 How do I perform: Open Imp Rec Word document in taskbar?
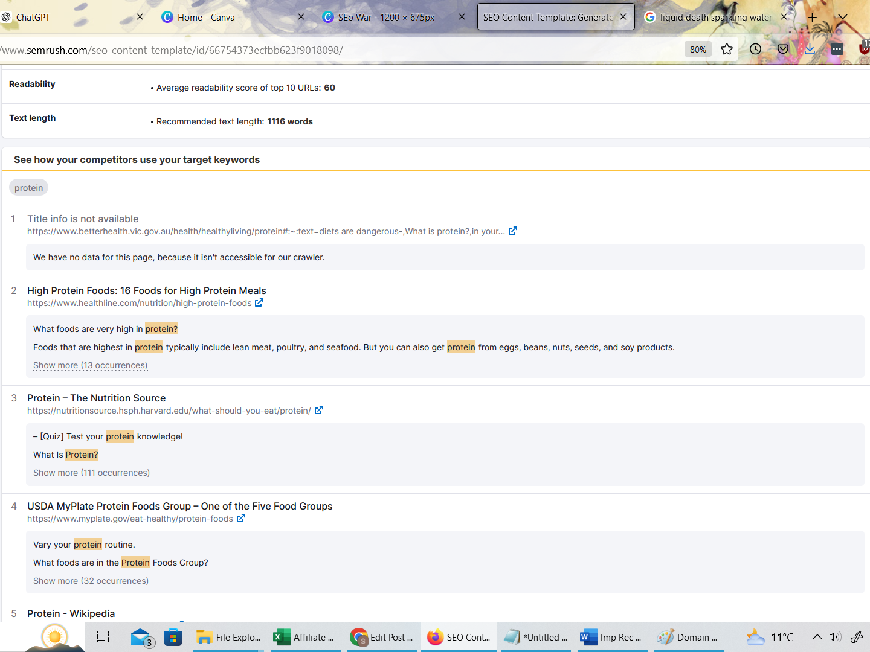point(612,637)
